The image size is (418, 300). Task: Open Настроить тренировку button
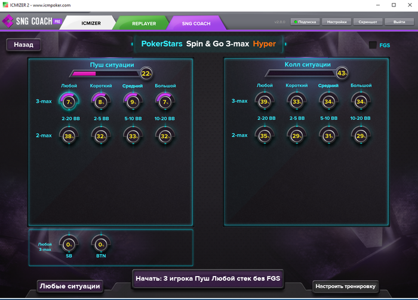pos(346,286)
